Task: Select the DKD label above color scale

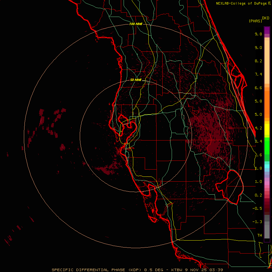Action: (266, 18)
